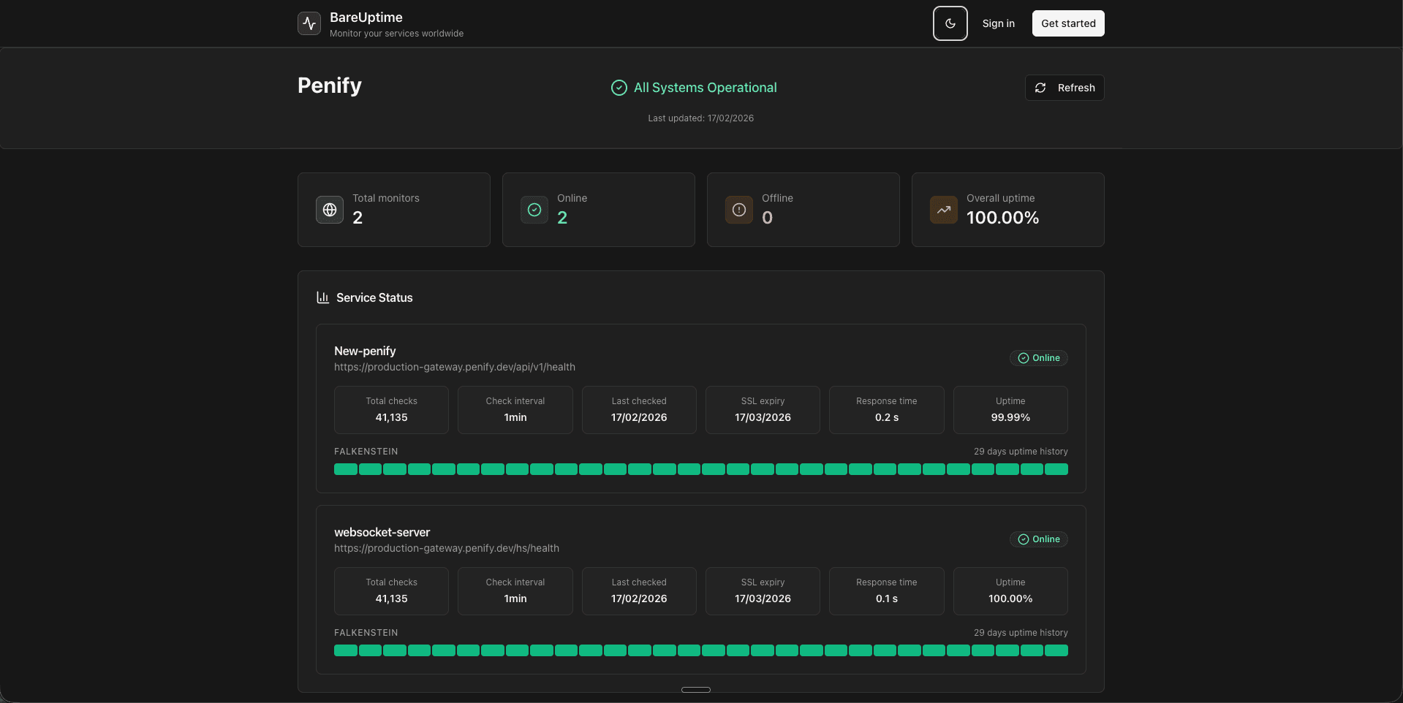This screenshot has width=1403, height=703.
Task: Click the Online status badge for New-penify
Action: (1038, 358)
